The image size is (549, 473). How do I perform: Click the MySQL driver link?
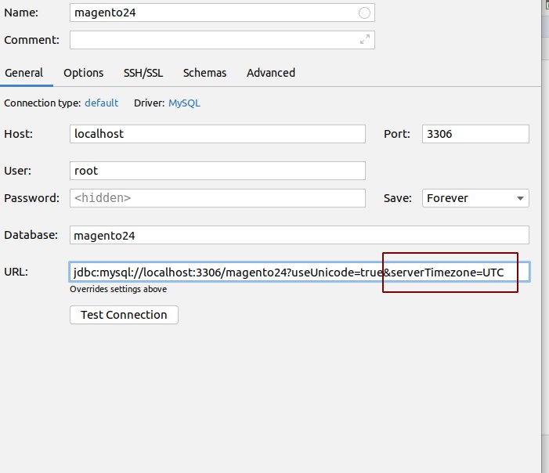[x=184, y=103]
